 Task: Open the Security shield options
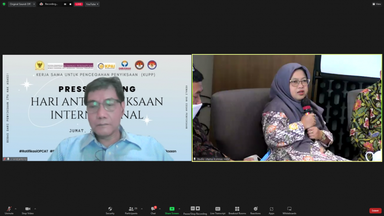tap(110, 209)
